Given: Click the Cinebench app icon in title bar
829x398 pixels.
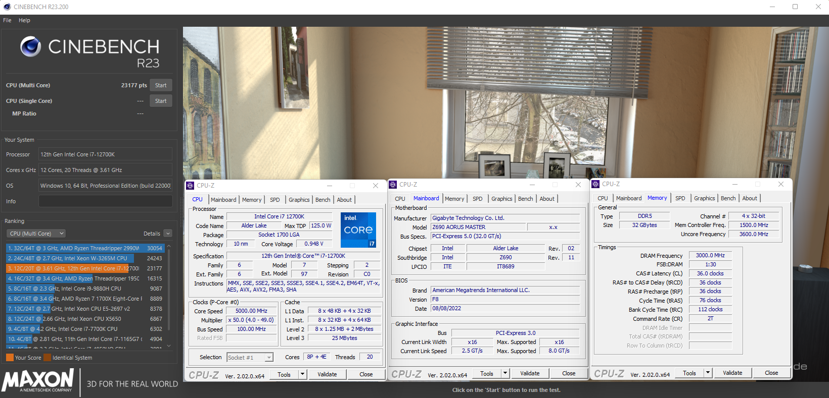Looking at the screenshot, I should 7,7.
